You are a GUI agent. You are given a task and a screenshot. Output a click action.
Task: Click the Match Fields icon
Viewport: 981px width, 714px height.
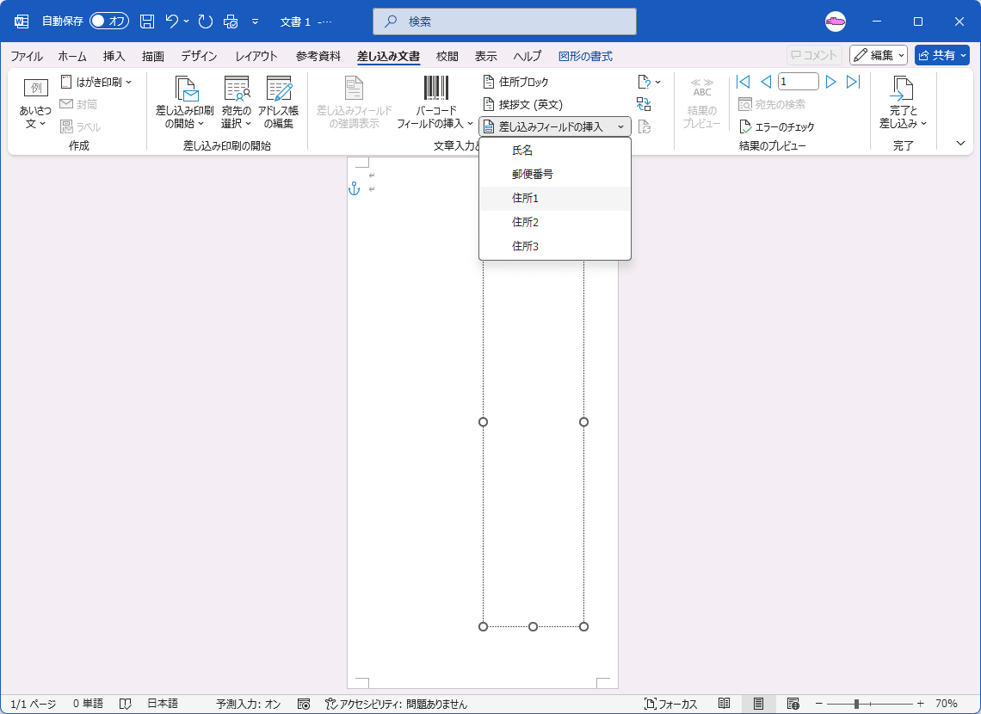pos(644,104)
